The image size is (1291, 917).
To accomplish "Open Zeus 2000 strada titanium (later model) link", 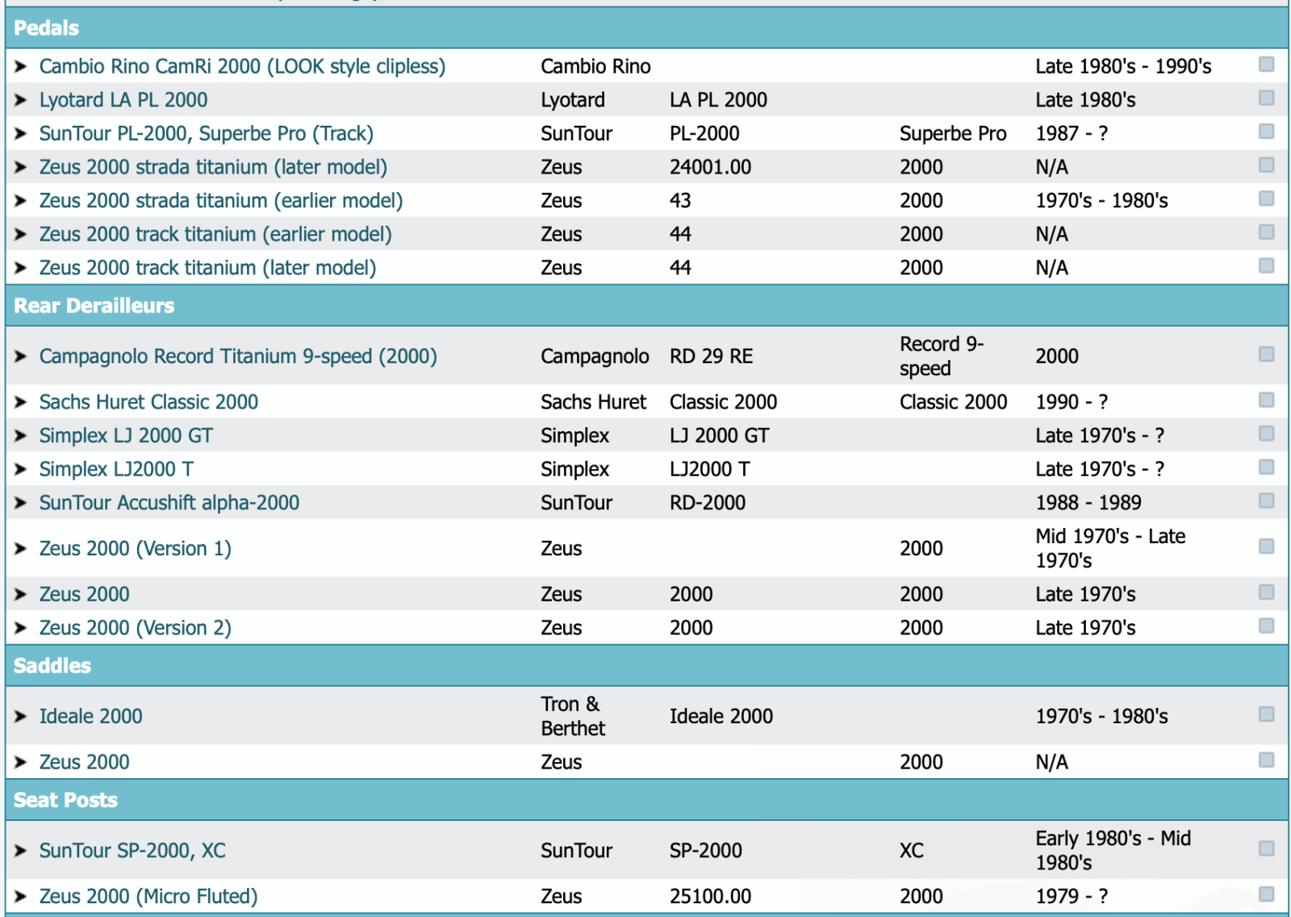I will (213, 167).
